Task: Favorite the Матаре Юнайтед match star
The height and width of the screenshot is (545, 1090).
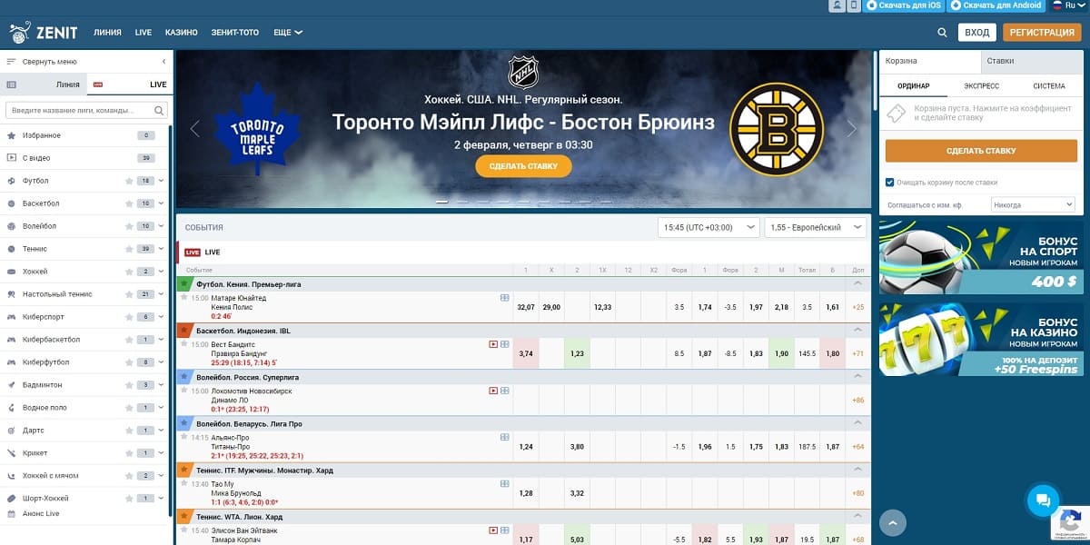Action: pyautogui.click(x=183, y=297)
